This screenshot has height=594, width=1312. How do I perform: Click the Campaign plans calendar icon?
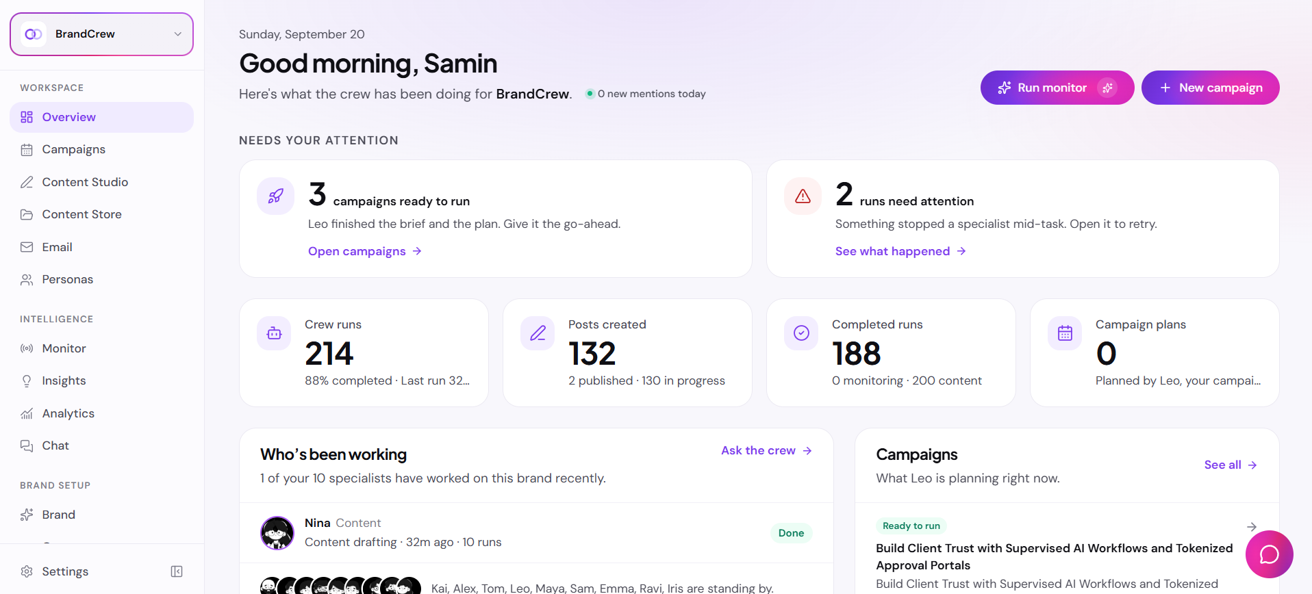pos(1065,333)
